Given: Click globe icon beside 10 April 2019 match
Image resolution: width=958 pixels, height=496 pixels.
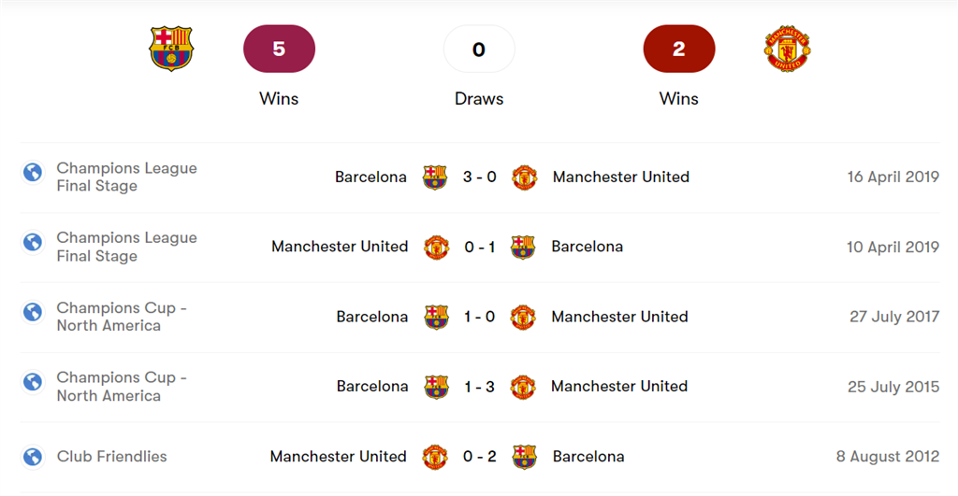Looking at the screenshot, I should tap(33, 243).
